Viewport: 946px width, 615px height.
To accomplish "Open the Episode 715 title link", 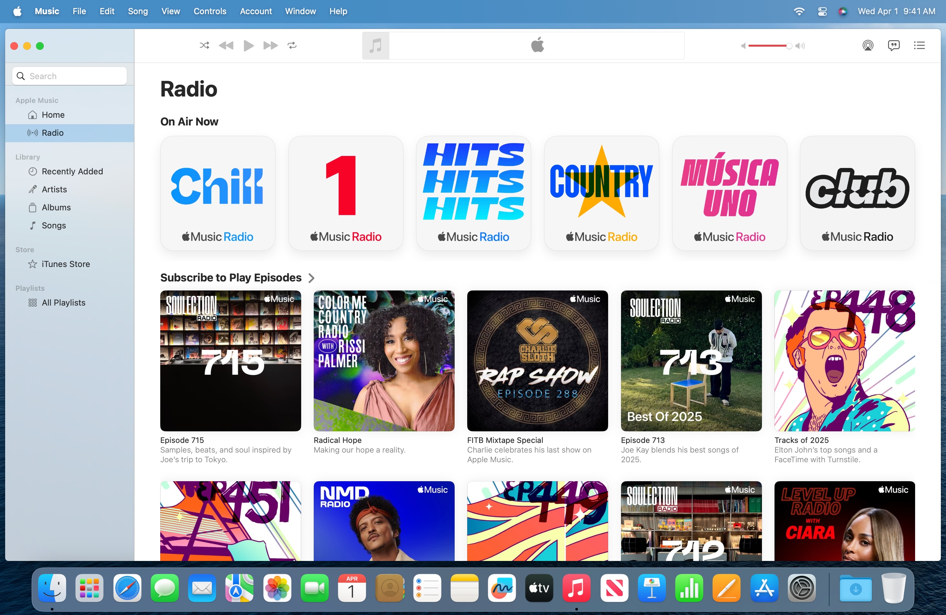I will (182, 440).
